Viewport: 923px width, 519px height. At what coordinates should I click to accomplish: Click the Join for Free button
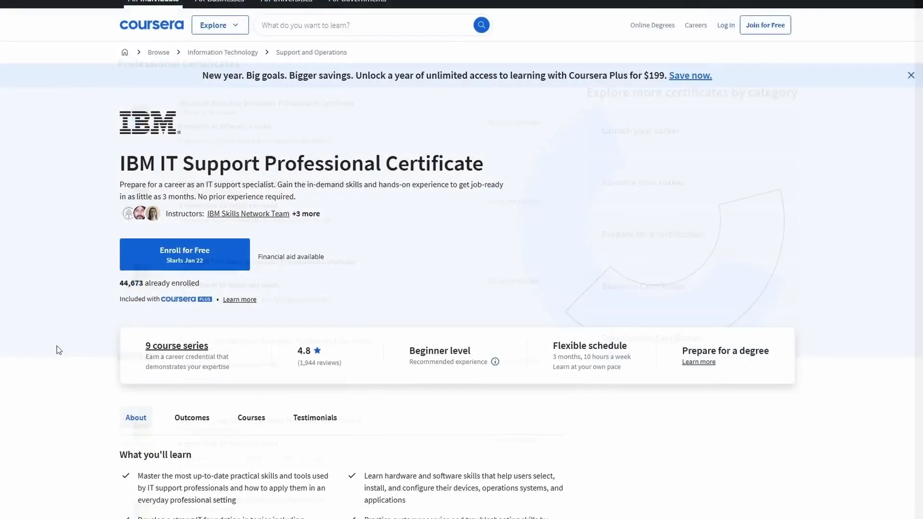point(765,25)
